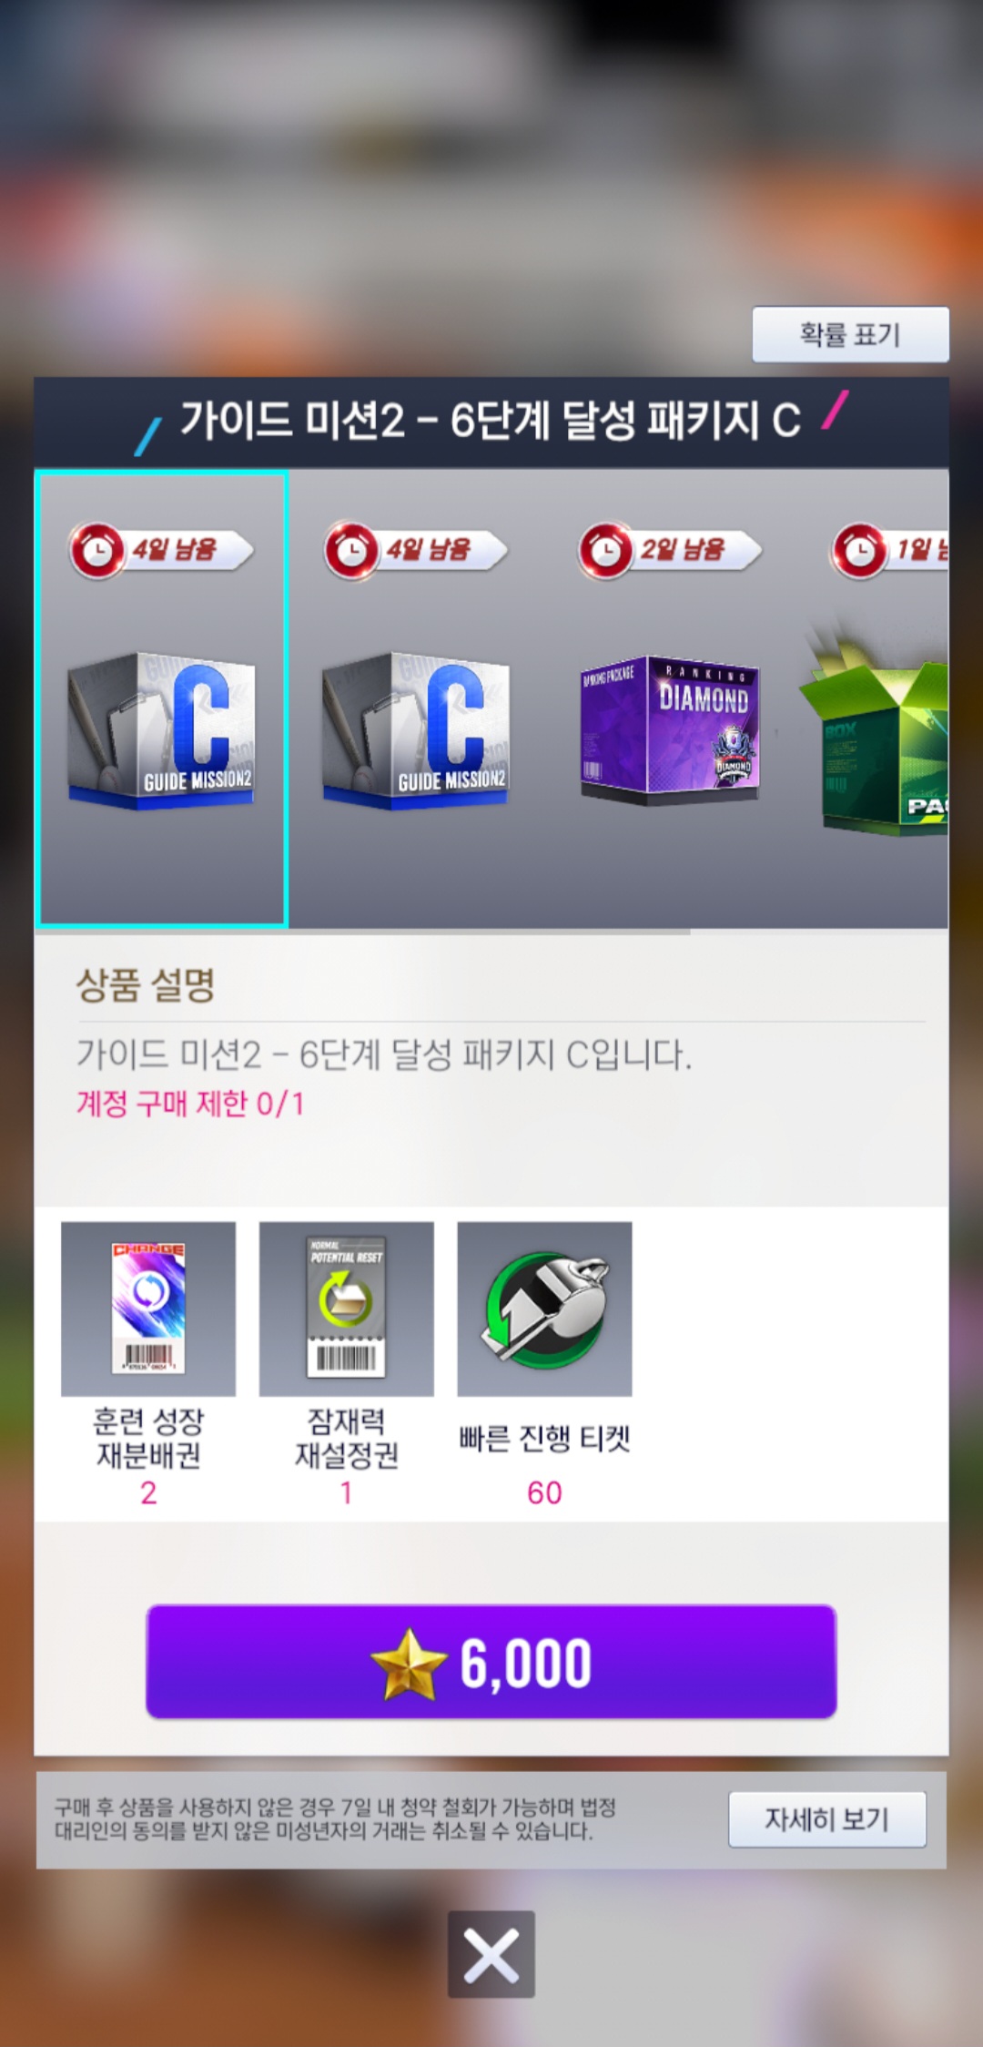Tap the 계정 구매 제한 0/1 text
Screen dimensions: 983x2047
pyautogui.click(x=190, y=1104)
